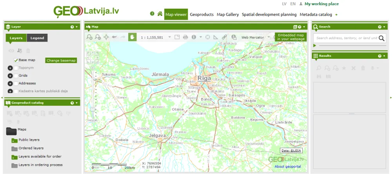
Task: Open Geoproduct catalog panel options arrow
Action: [x=76, y=103]
